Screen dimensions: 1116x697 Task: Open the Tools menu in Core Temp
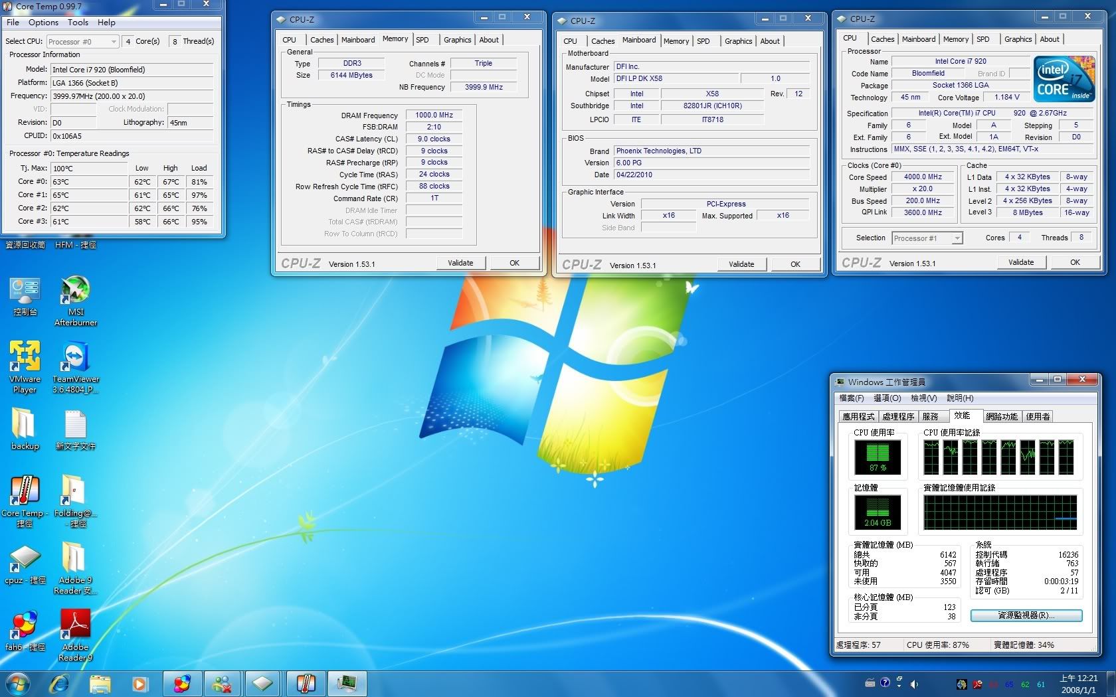[78, 22]
